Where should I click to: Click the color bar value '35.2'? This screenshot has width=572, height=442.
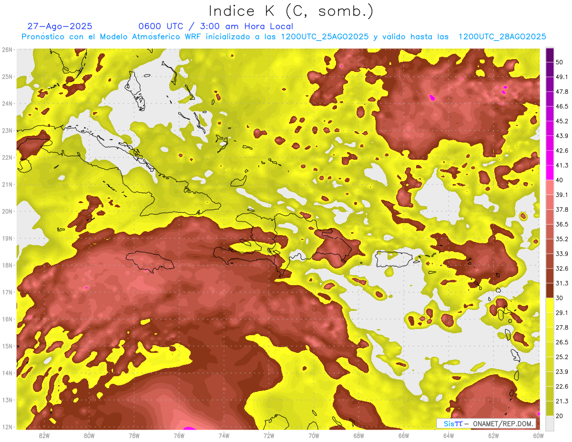(562, 239)
